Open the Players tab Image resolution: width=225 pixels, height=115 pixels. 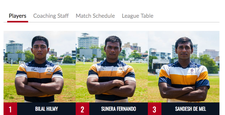click(18, 16)
